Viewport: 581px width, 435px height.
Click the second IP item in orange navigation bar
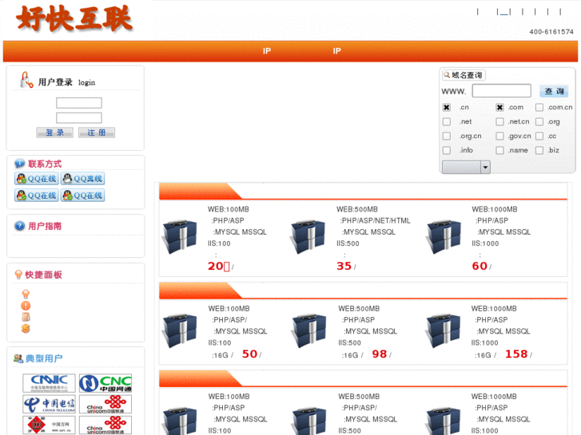pos(336,51)
